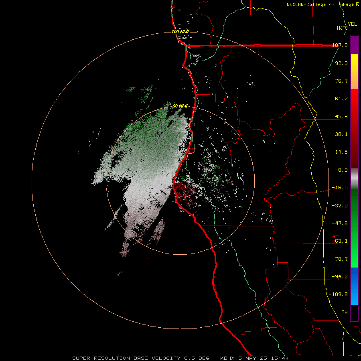Click the 14.5 scale value
This screenshot has width=361, height=361.
(x=341, y=152)
